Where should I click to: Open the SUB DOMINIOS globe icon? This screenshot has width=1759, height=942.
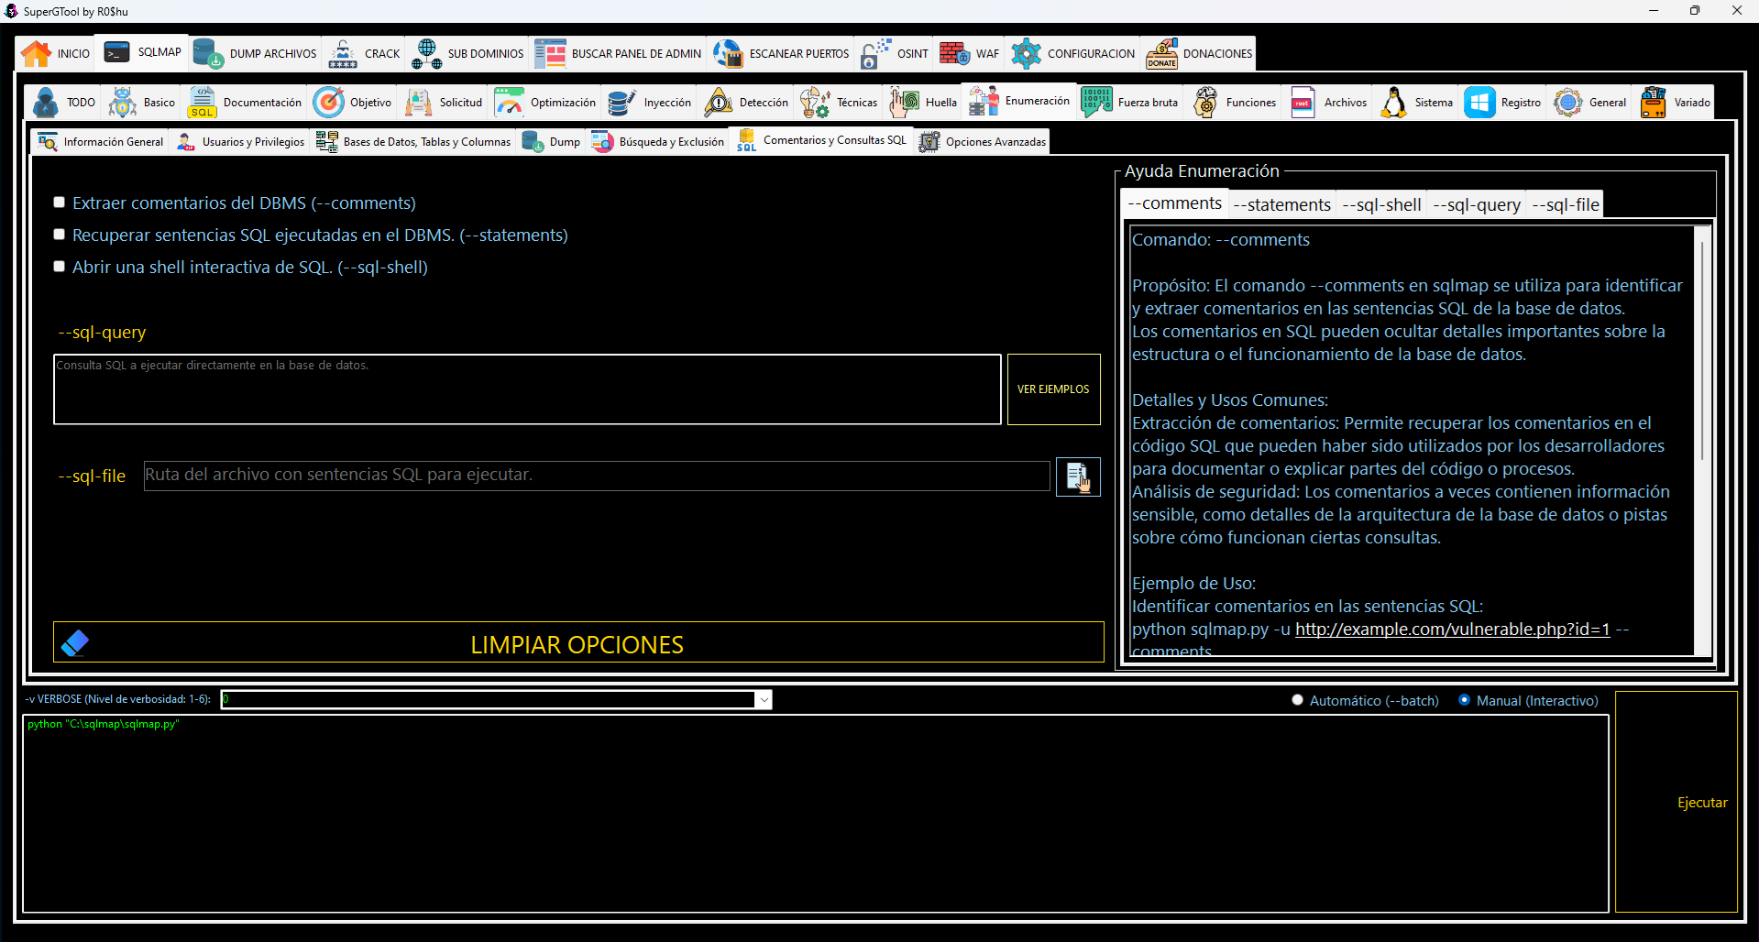pyautogui.click(x=426, y=53)
